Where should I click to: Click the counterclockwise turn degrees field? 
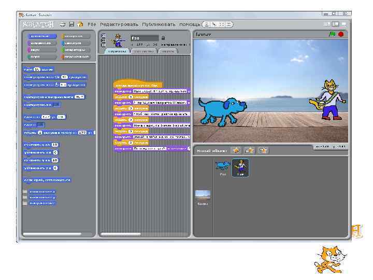coord(63,85)
